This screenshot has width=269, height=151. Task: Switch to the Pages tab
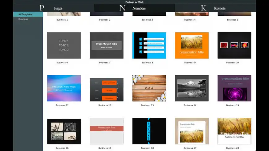click(58, 8)
